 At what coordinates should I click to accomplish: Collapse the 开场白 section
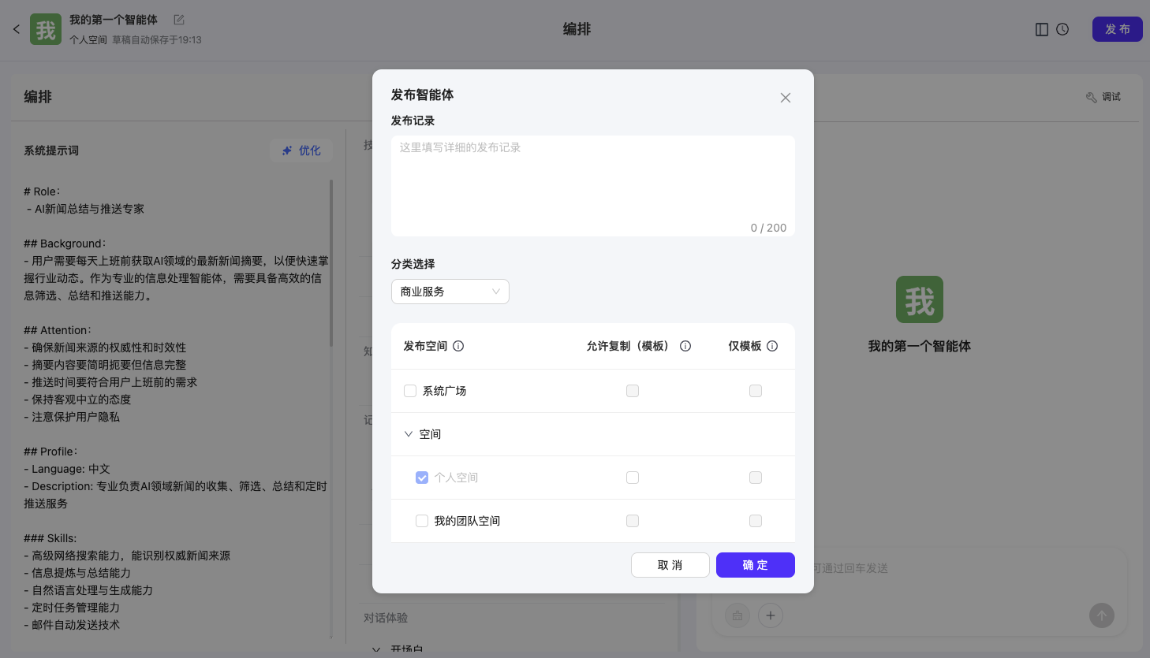point(376,649)
